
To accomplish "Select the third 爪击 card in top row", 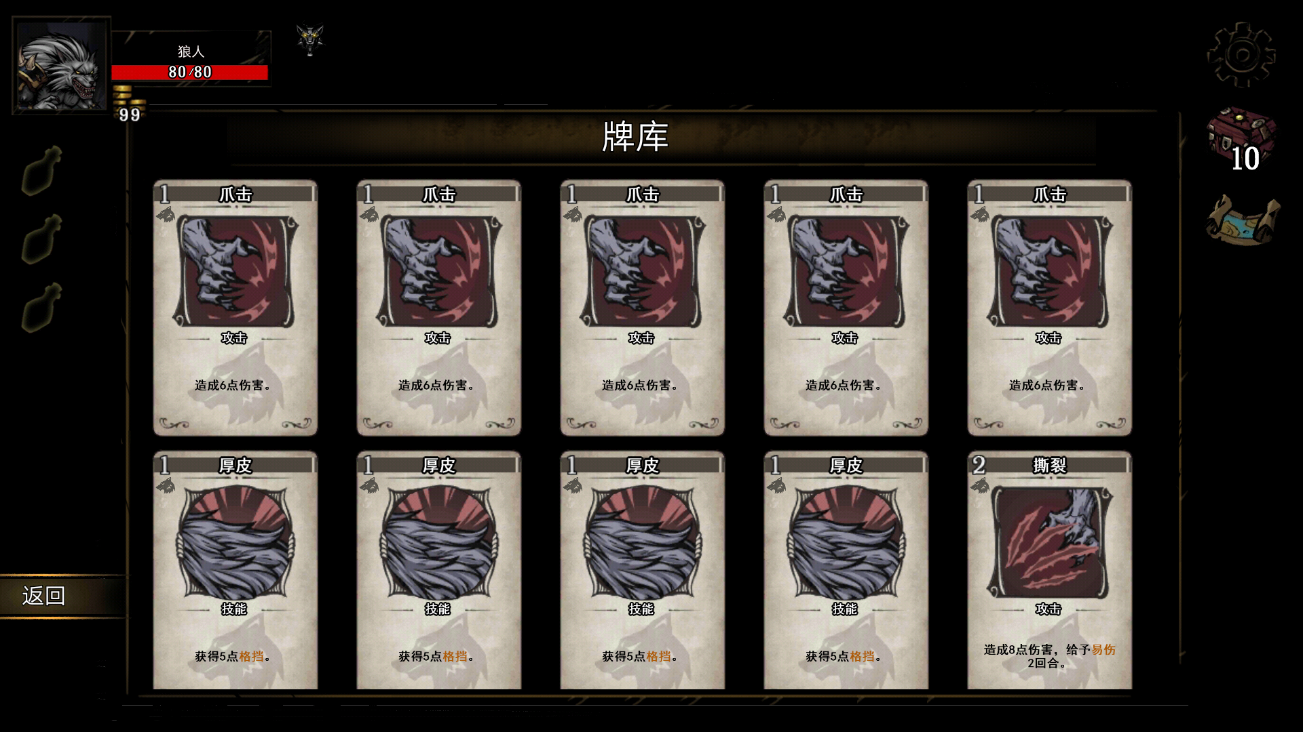I will (x=643, y=308).
